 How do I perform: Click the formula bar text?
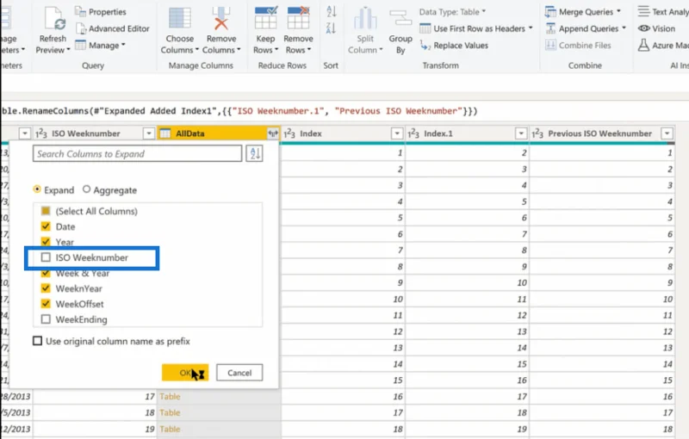(239, 111)
